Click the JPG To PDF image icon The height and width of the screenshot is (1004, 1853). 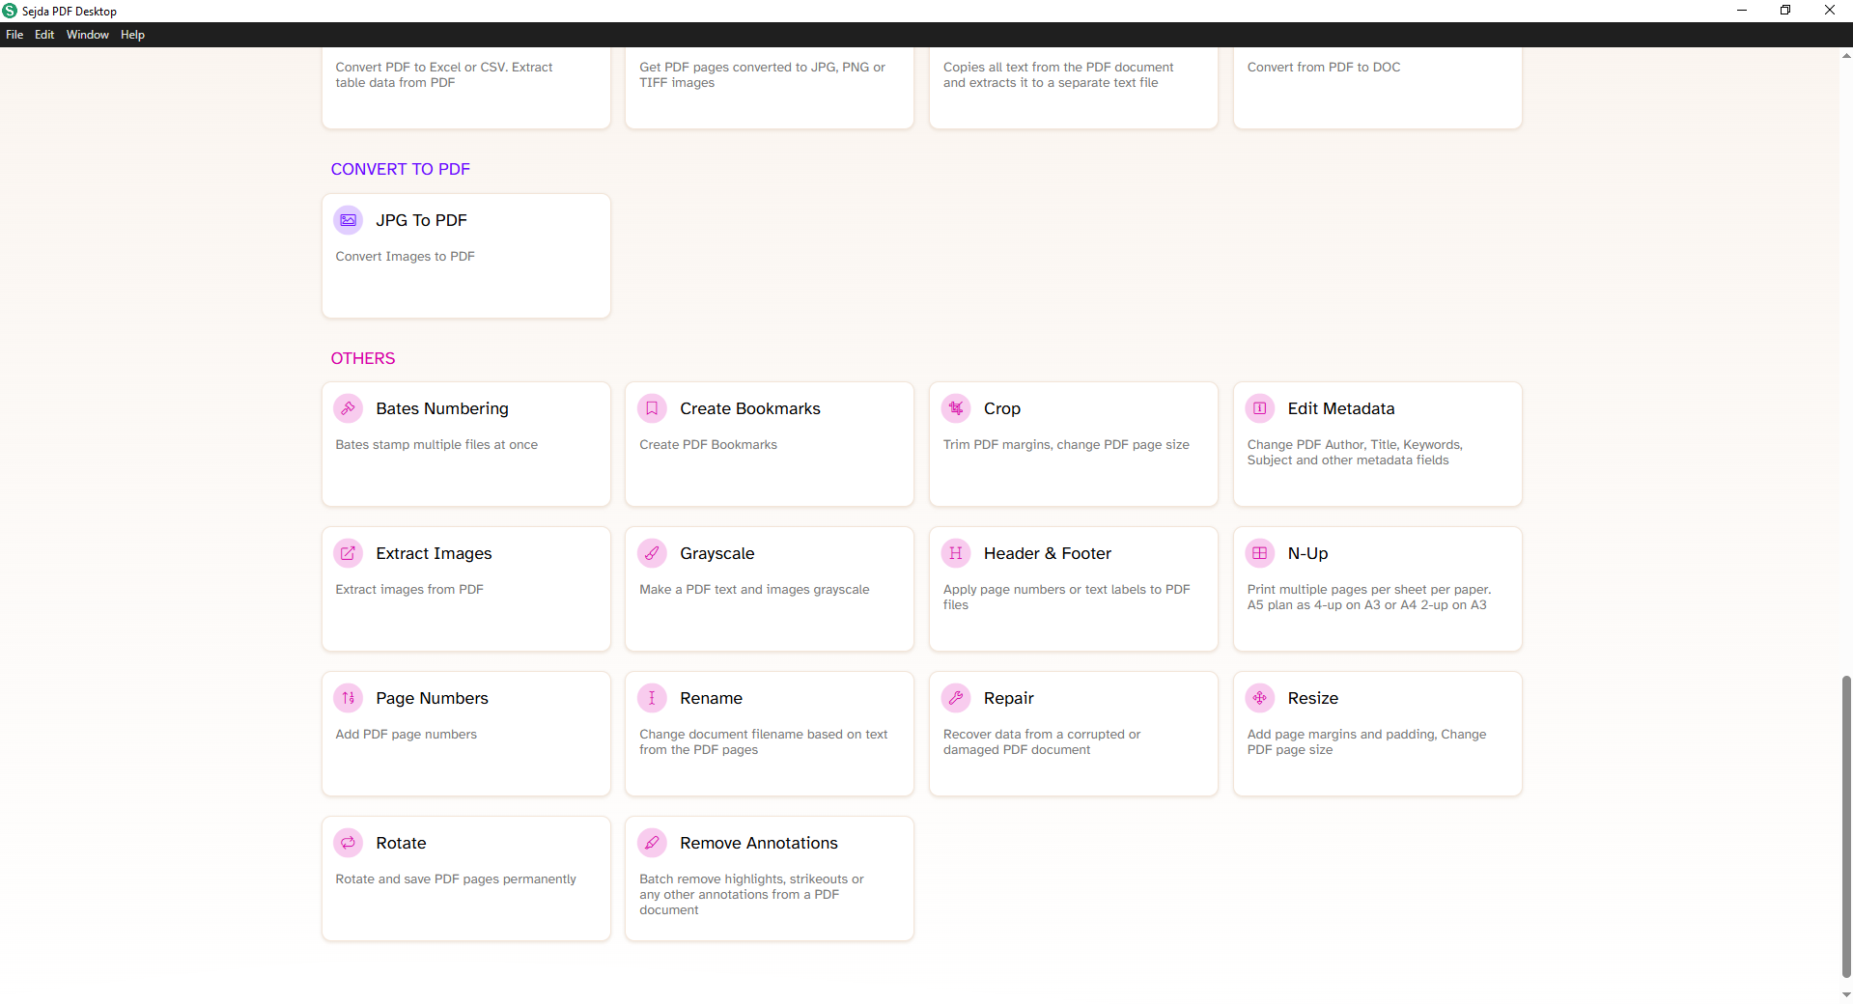[349, 220]
